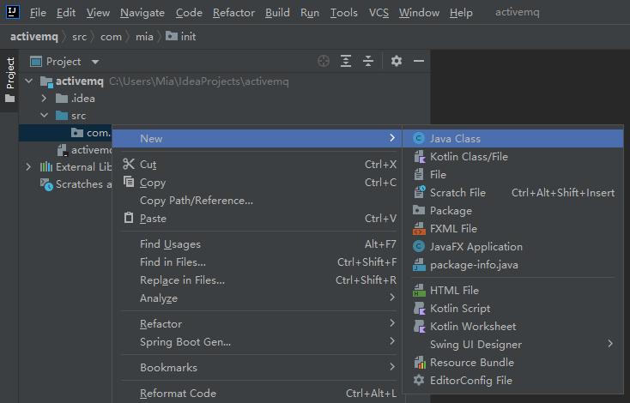630x403 pixels.
Task: Open the Build menu
Action: pos(277,13)
